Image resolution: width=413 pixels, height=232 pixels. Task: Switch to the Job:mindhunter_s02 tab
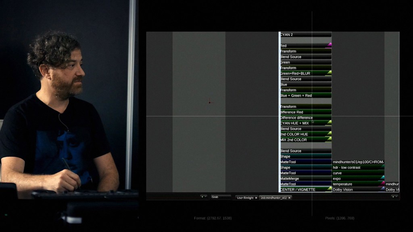[x=273, y=198]
